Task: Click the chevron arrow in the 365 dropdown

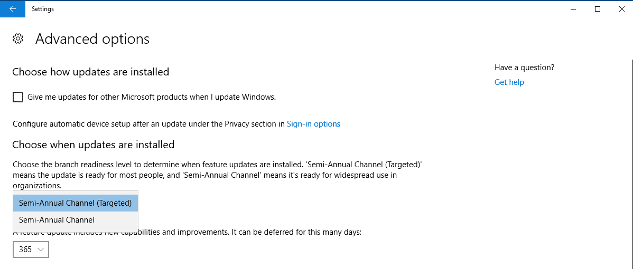Action: [x=40, y=249]
